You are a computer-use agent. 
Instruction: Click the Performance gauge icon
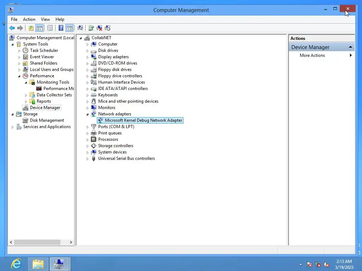coord(25,76)
